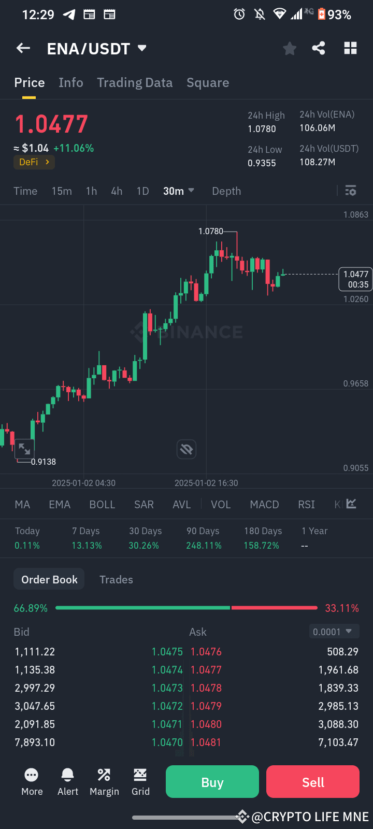Image resolution: width=373 pixels, height=829 pixels.
Task: Open the Trading Data tab
Action: pos(135,82)
